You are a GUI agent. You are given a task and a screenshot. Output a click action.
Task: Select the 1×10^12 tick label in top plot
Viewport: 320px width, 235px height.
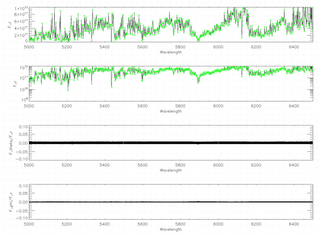click(19, 9)
